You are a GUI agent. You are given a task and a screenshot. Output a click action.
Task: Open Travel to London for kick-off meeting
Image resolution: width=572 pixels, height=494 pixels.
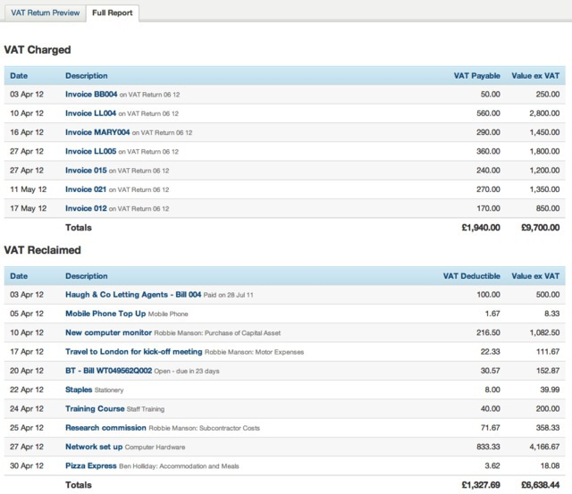click(134, 352)
